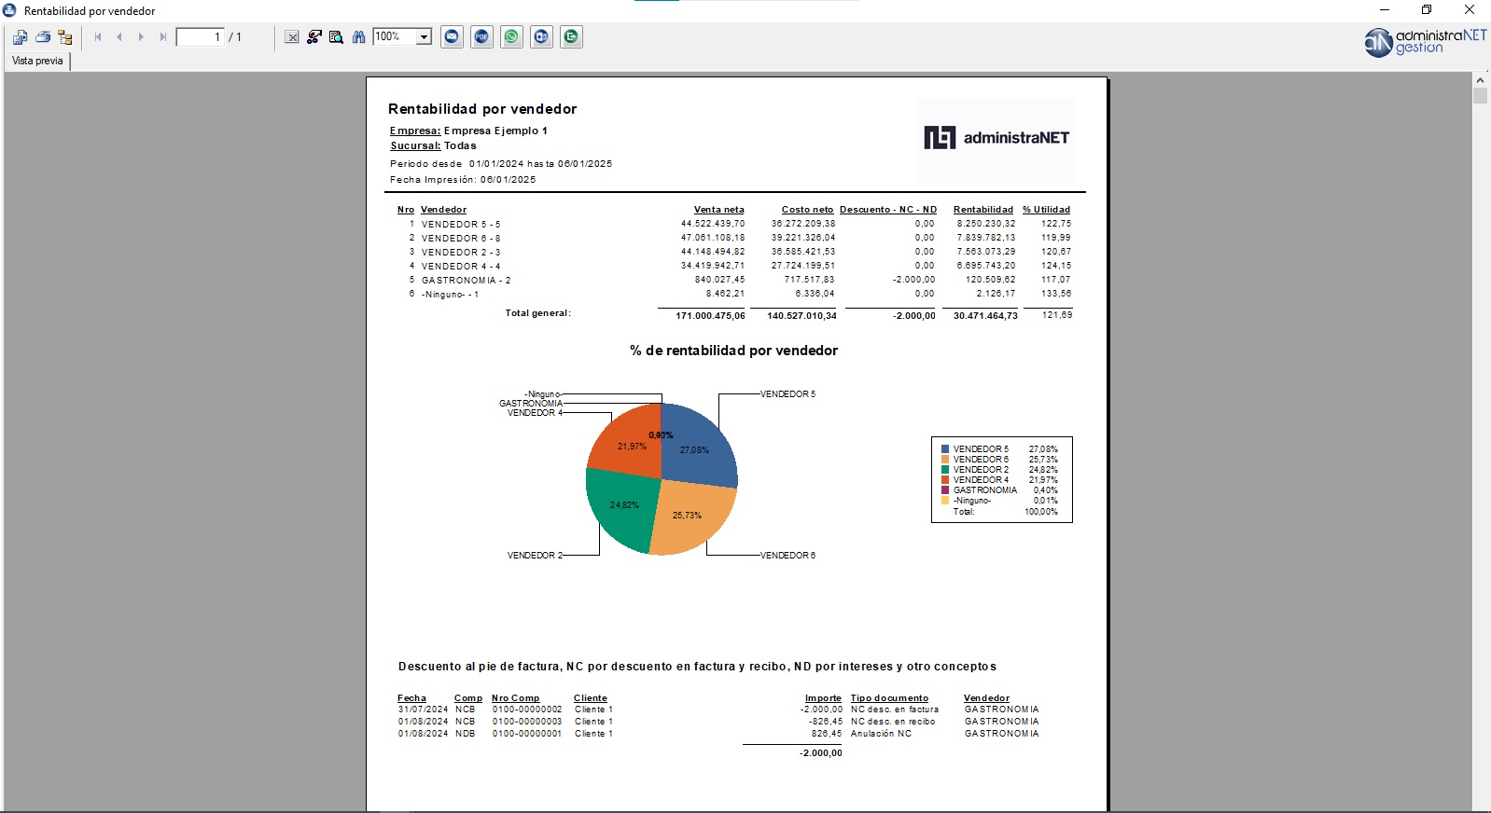Screen dimensions: 1491x813
Task: Click the administraNET logo in report header
Action: (996, 138)
